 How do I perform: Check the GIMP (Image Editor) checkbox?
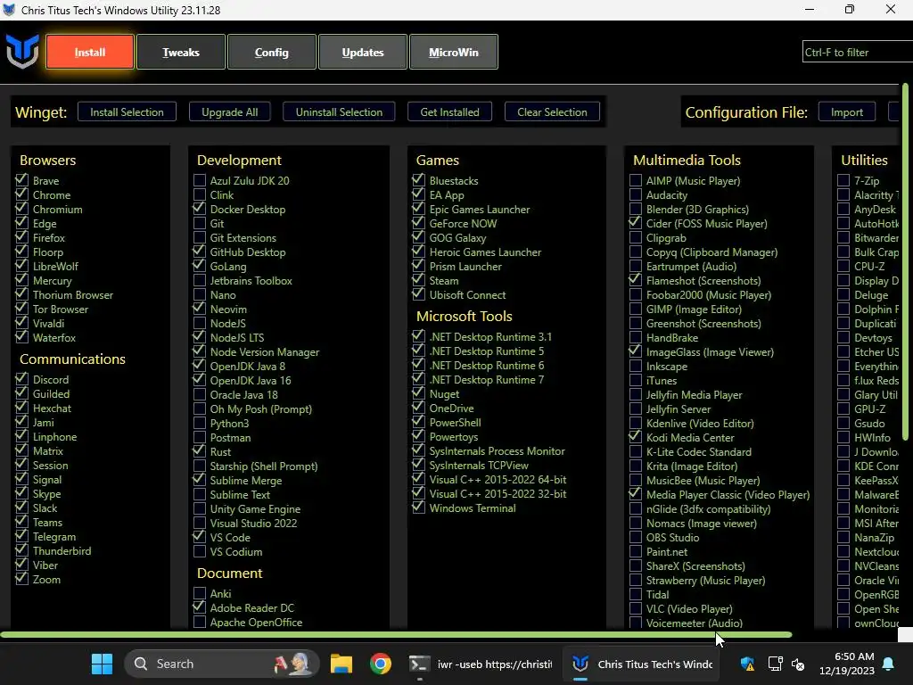635,309
